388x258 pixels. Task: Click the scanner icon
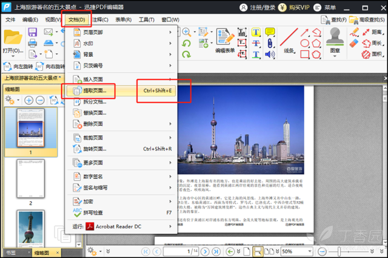pyautogui.click(x=48, y=43)
